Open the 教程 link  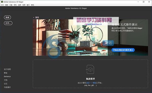pos(6,73)
